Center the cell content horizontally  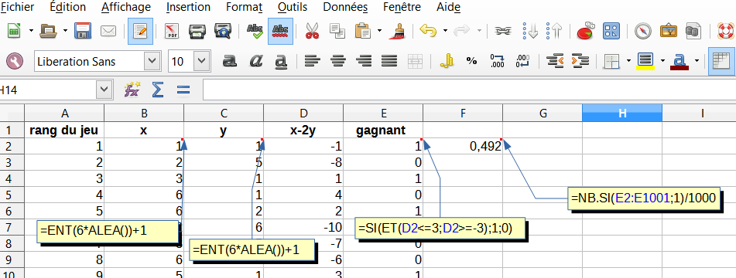coord(338,61)
